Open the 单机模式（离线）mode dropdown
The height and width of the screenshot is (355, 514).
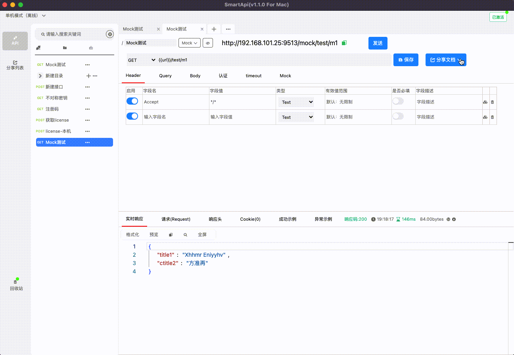(26, 15)
